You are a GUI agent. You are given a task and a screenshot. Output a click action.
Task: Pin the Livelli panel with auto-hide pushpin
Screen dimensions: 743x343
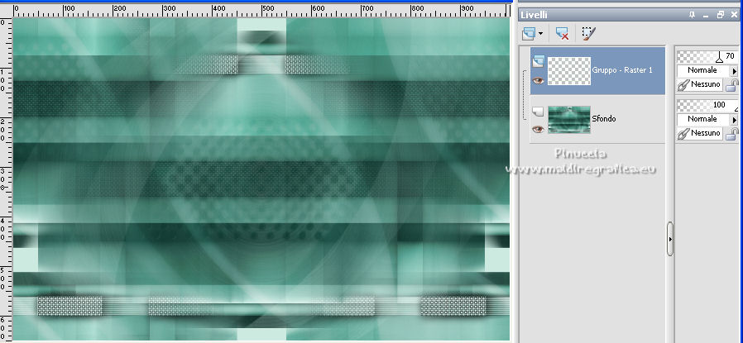693,15
